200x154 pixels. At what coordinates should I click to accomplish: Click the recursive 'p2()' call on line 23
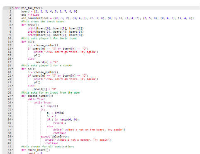[x=37, y=82]
